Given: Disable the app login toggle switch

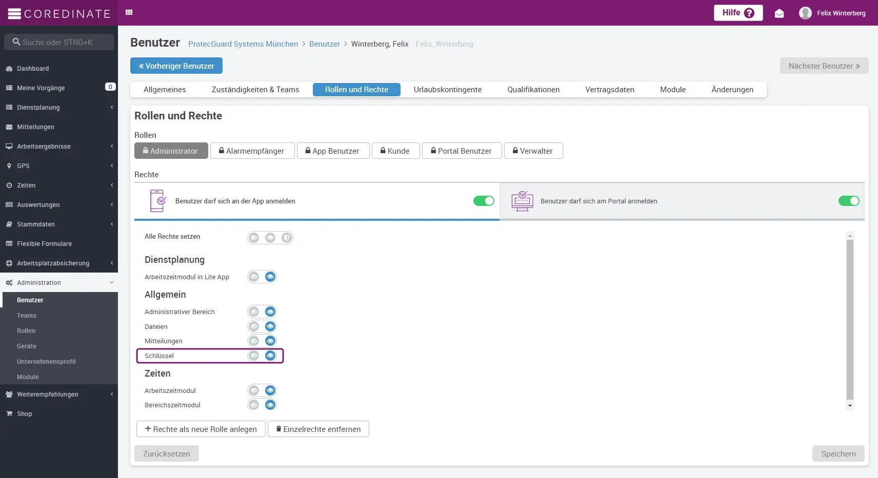Looking at the screenshot, I should click(483, 201).
